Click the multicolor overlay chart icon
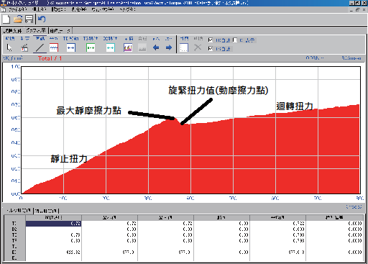368x264 pixels. click(x=128, y=47)
